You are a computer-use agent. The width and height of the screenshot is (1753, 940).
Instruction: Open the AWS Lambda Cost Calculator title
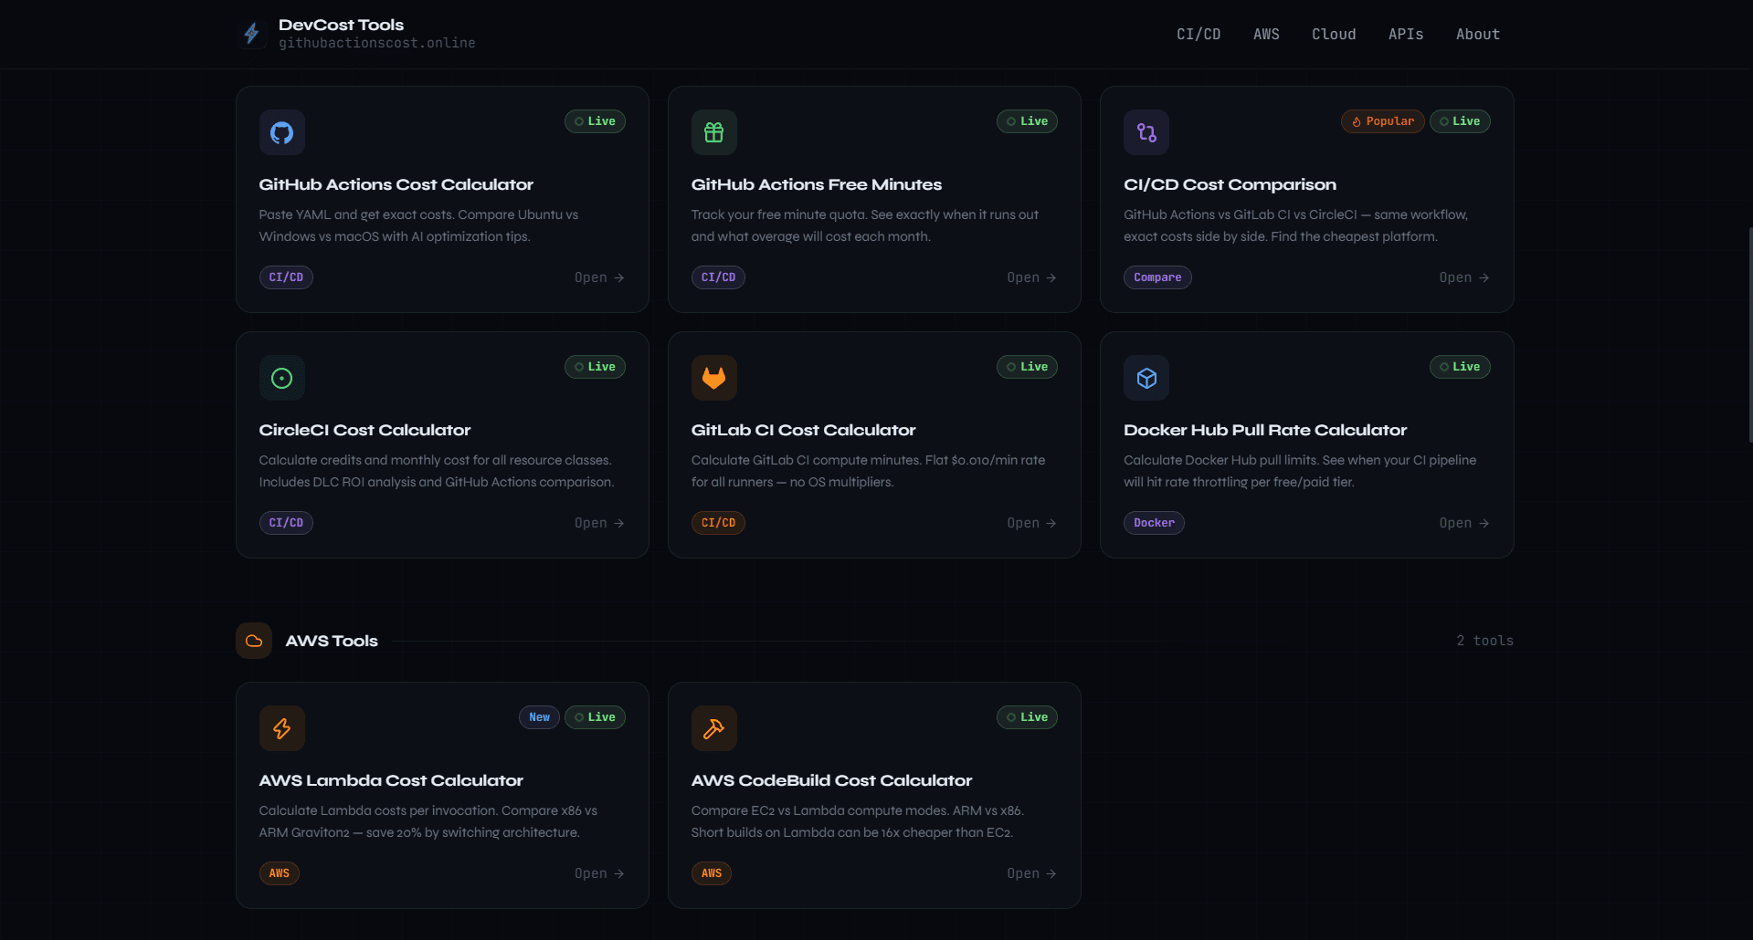[391, 780]
